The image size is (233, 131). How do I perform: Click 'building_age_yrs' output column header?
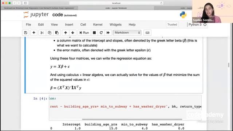pyautogui.click(x=101, y=124)
